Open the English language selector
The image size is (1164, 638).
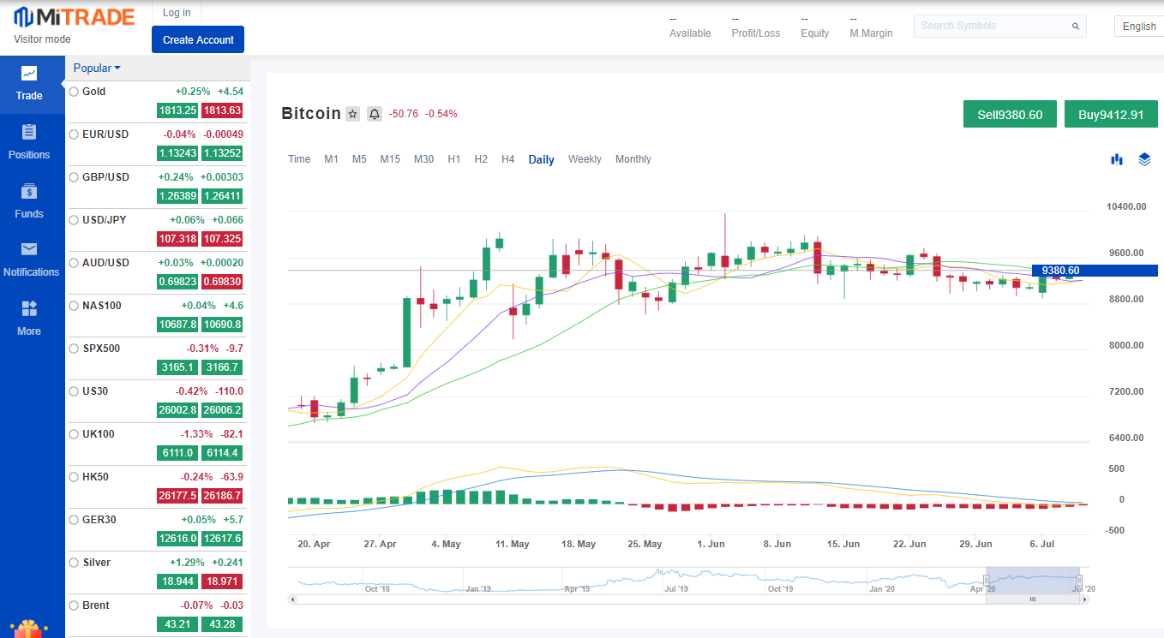[1138, 27]
